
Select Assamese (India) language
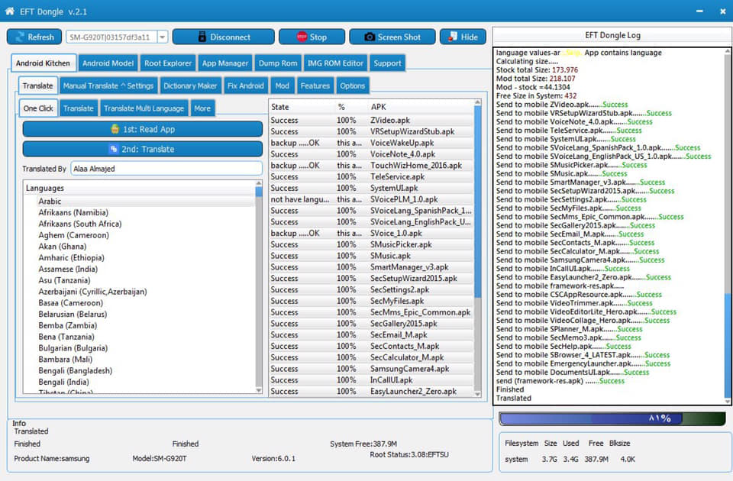(x=68, y=269)
